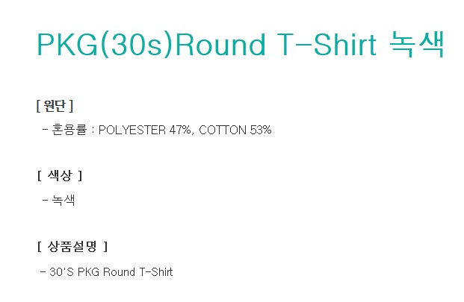This screenshot has width=464, height=302.
Task: Select 녹색 under the 색상 heading
Action: pyautogui.click(x=64, y=200)
